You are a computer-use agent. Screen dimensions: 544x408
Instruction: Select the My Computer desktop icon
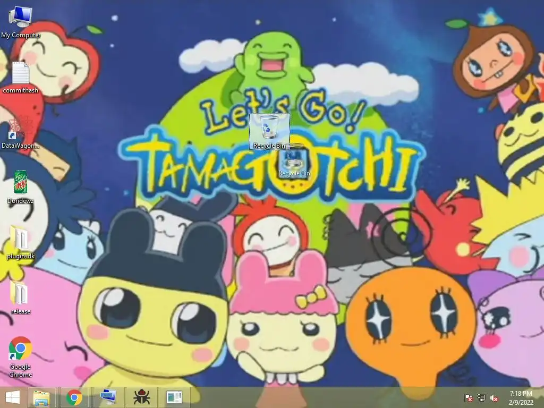(21, 22)
